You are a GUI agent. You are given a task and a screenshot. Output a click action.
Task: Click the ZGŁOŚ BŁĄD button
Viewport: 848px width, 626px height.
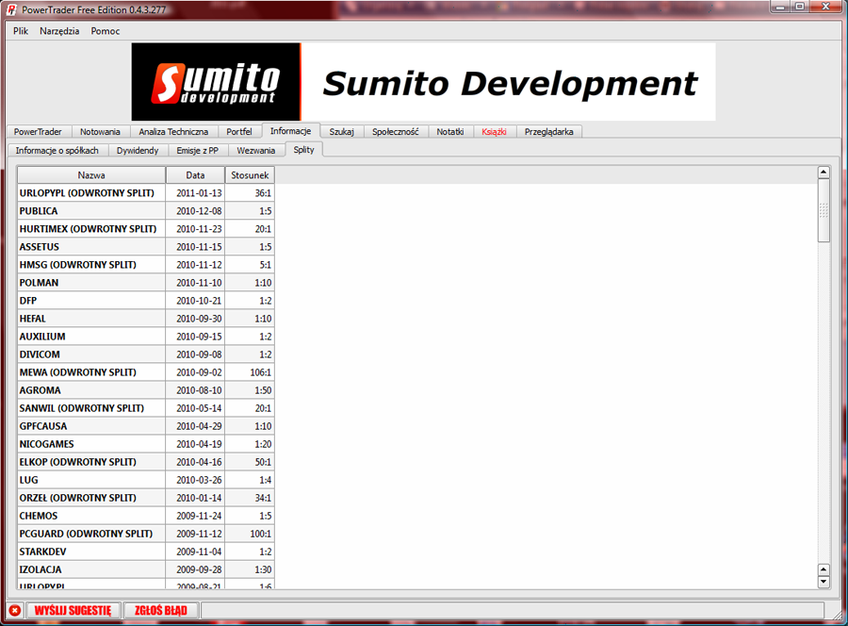160,610
